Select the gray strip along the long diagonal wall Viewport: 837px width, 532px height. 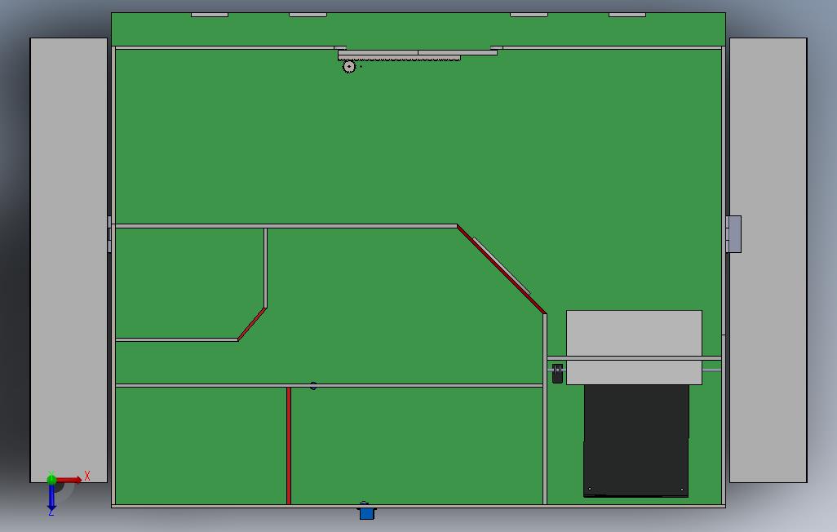(x=502, y=266)
